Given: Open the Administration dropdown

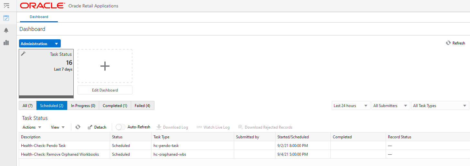Looking at the screenshot, I should [x=40, y=44].
